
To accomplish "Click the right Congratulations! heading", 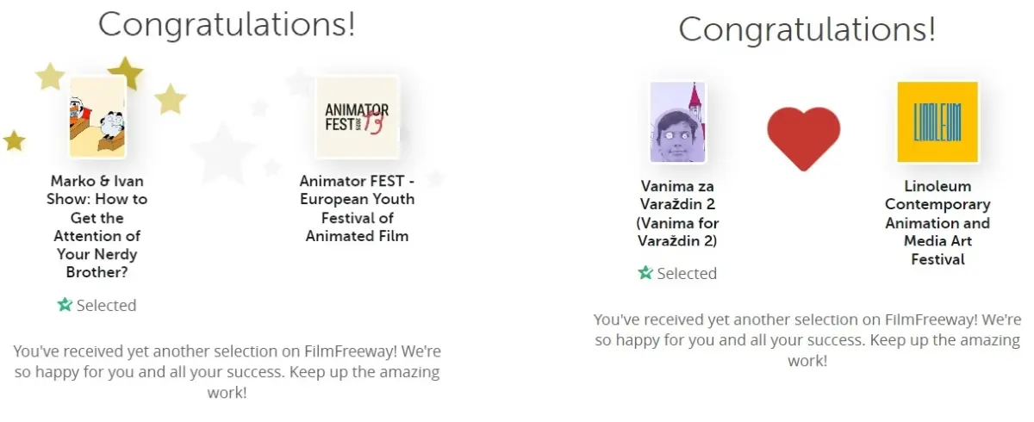I will 807,29.
